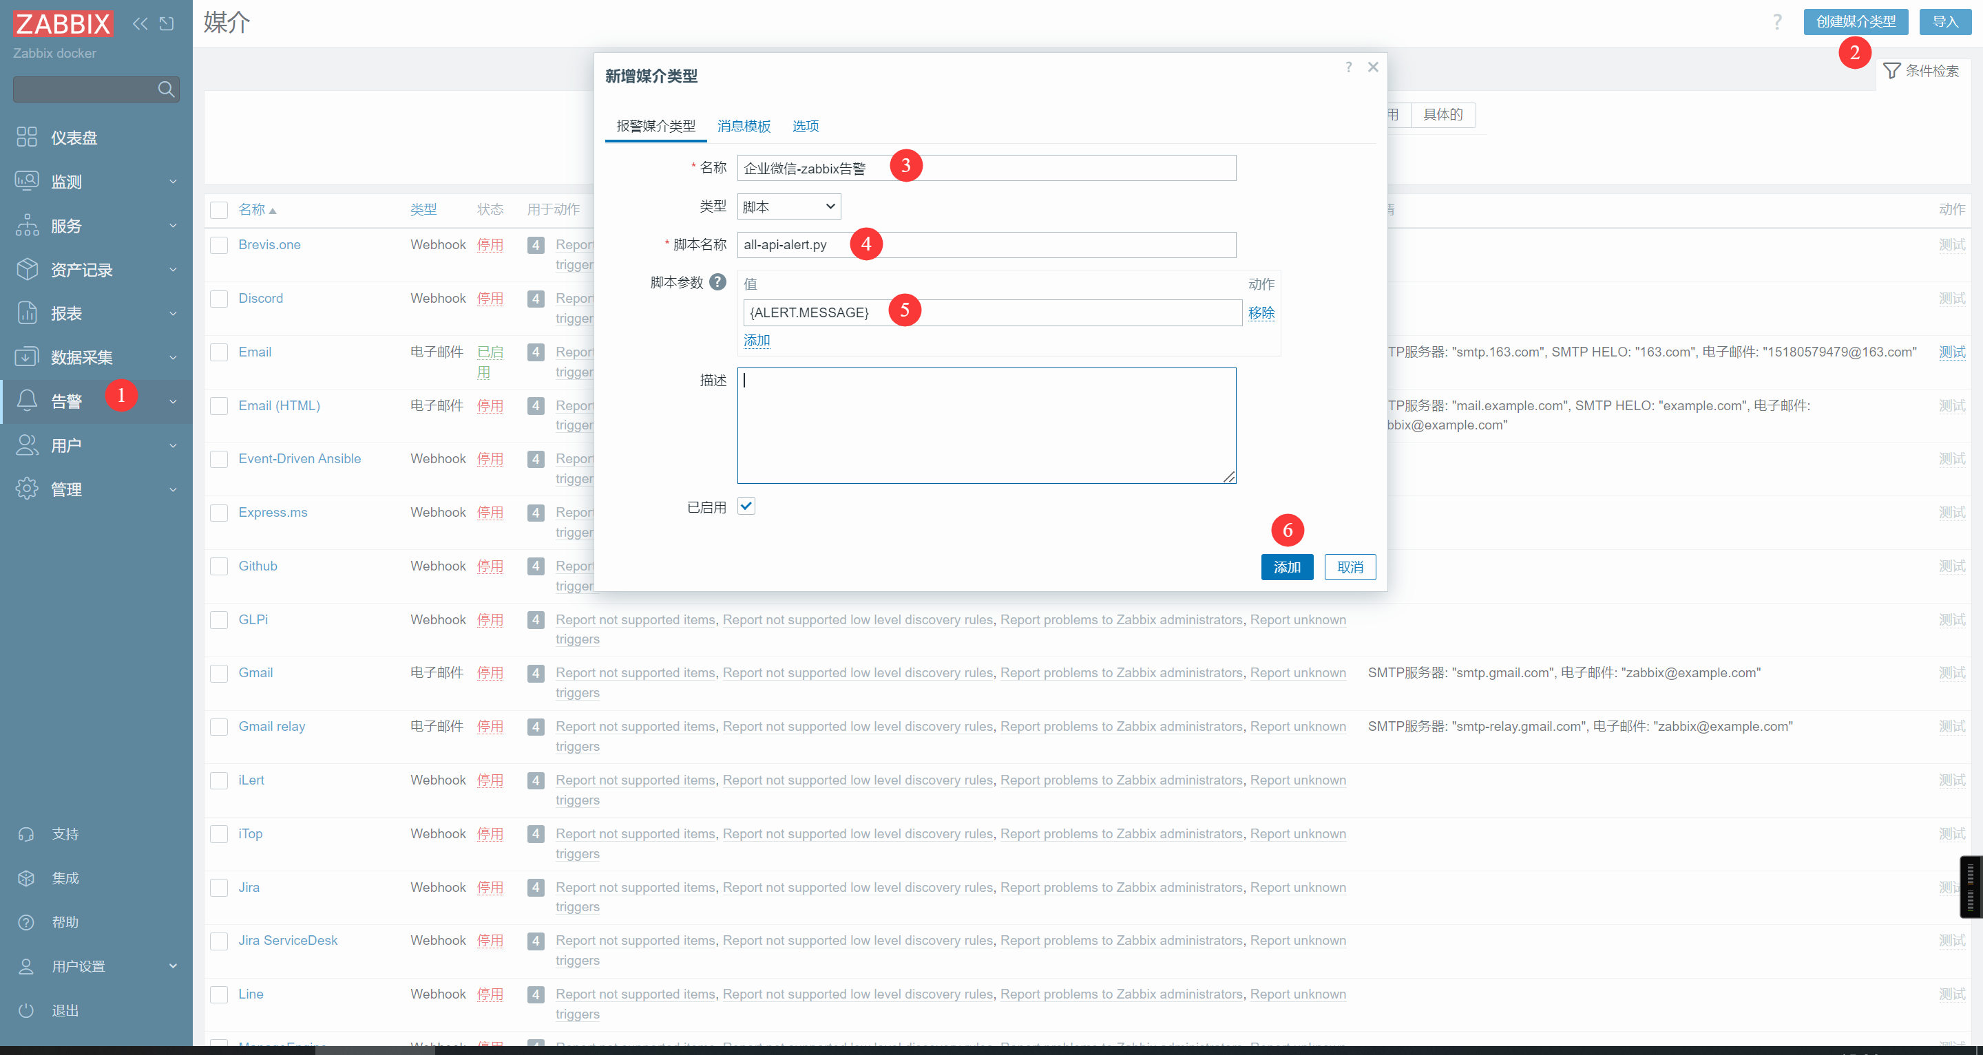
Task: Click the 服务 services icon
Action: (x=27, y=226)
